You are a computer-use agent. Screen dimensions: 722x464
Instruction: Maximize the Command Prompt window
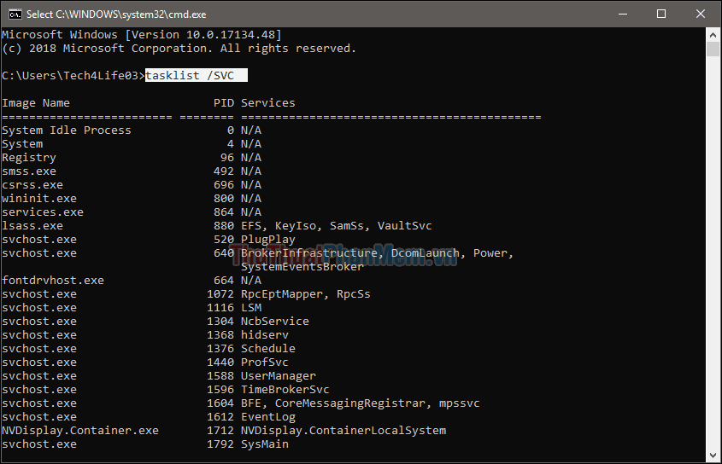tap(660, 14)
